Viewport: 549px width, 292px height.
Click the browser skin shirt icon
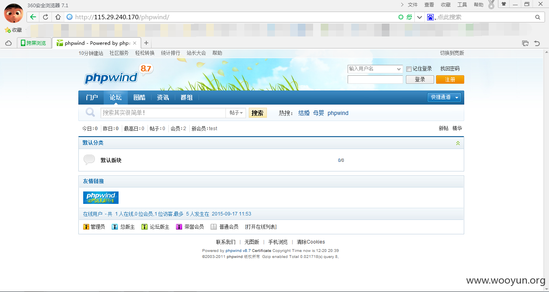click(504, 4)
